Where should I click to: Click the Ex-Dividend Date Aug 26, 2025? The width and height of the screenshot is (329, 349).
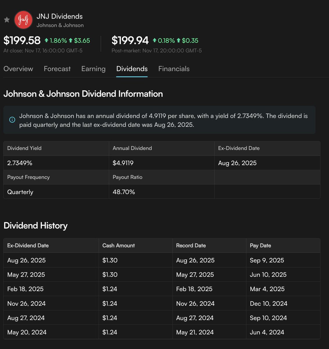[237, 163]
